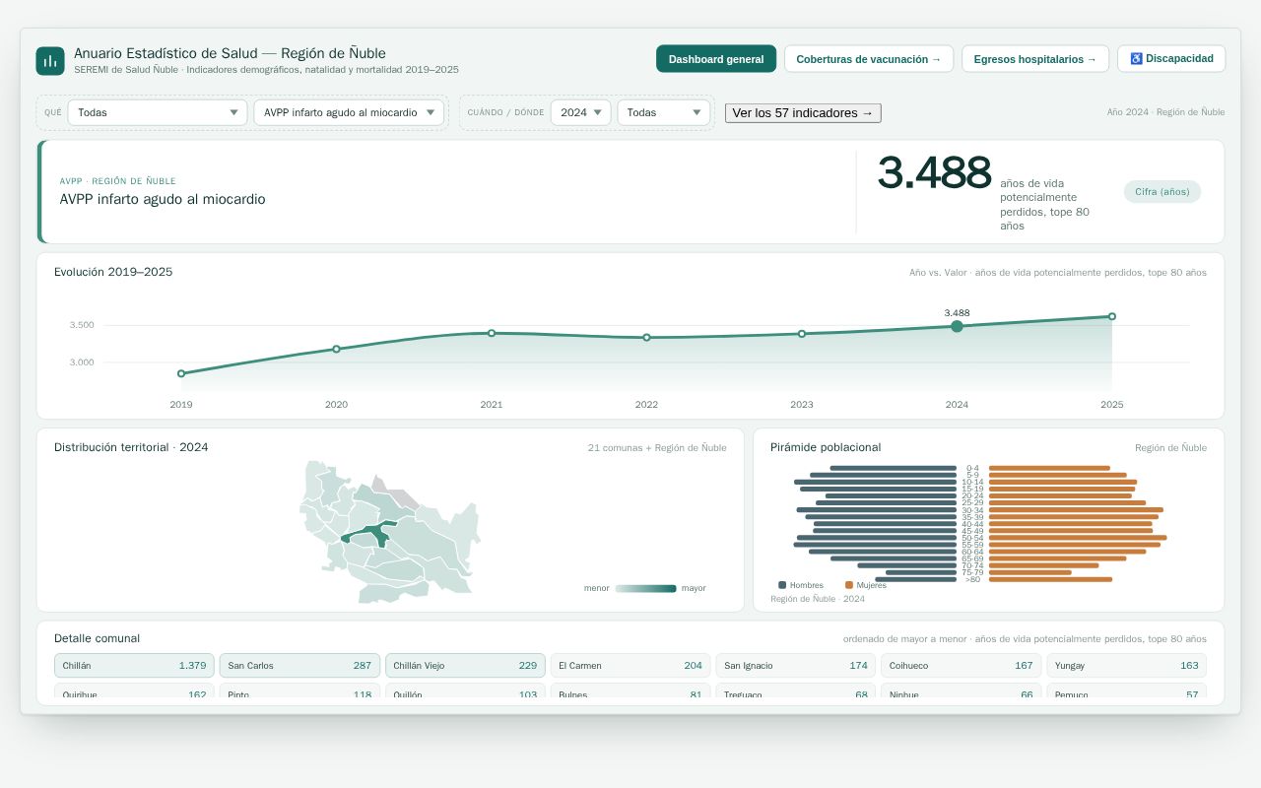Click the menor–mayor gradient legend bar
The width and height of the screenshot is (1261, 788).
point(645,589)
